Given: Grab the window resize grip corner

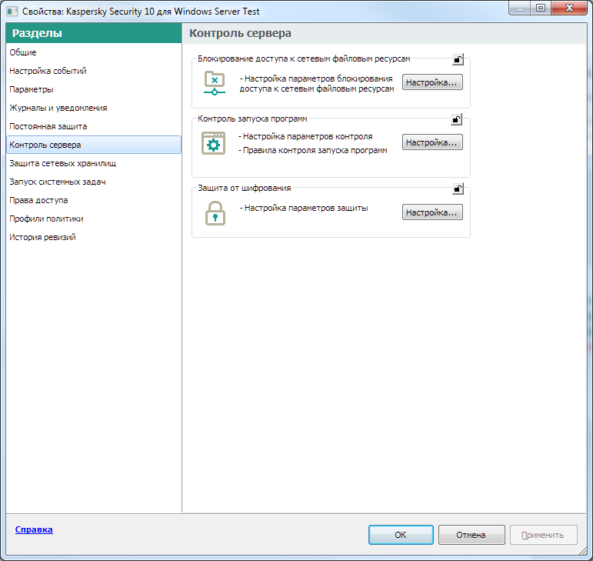Looking at the screenshot, I should point(583,552).
